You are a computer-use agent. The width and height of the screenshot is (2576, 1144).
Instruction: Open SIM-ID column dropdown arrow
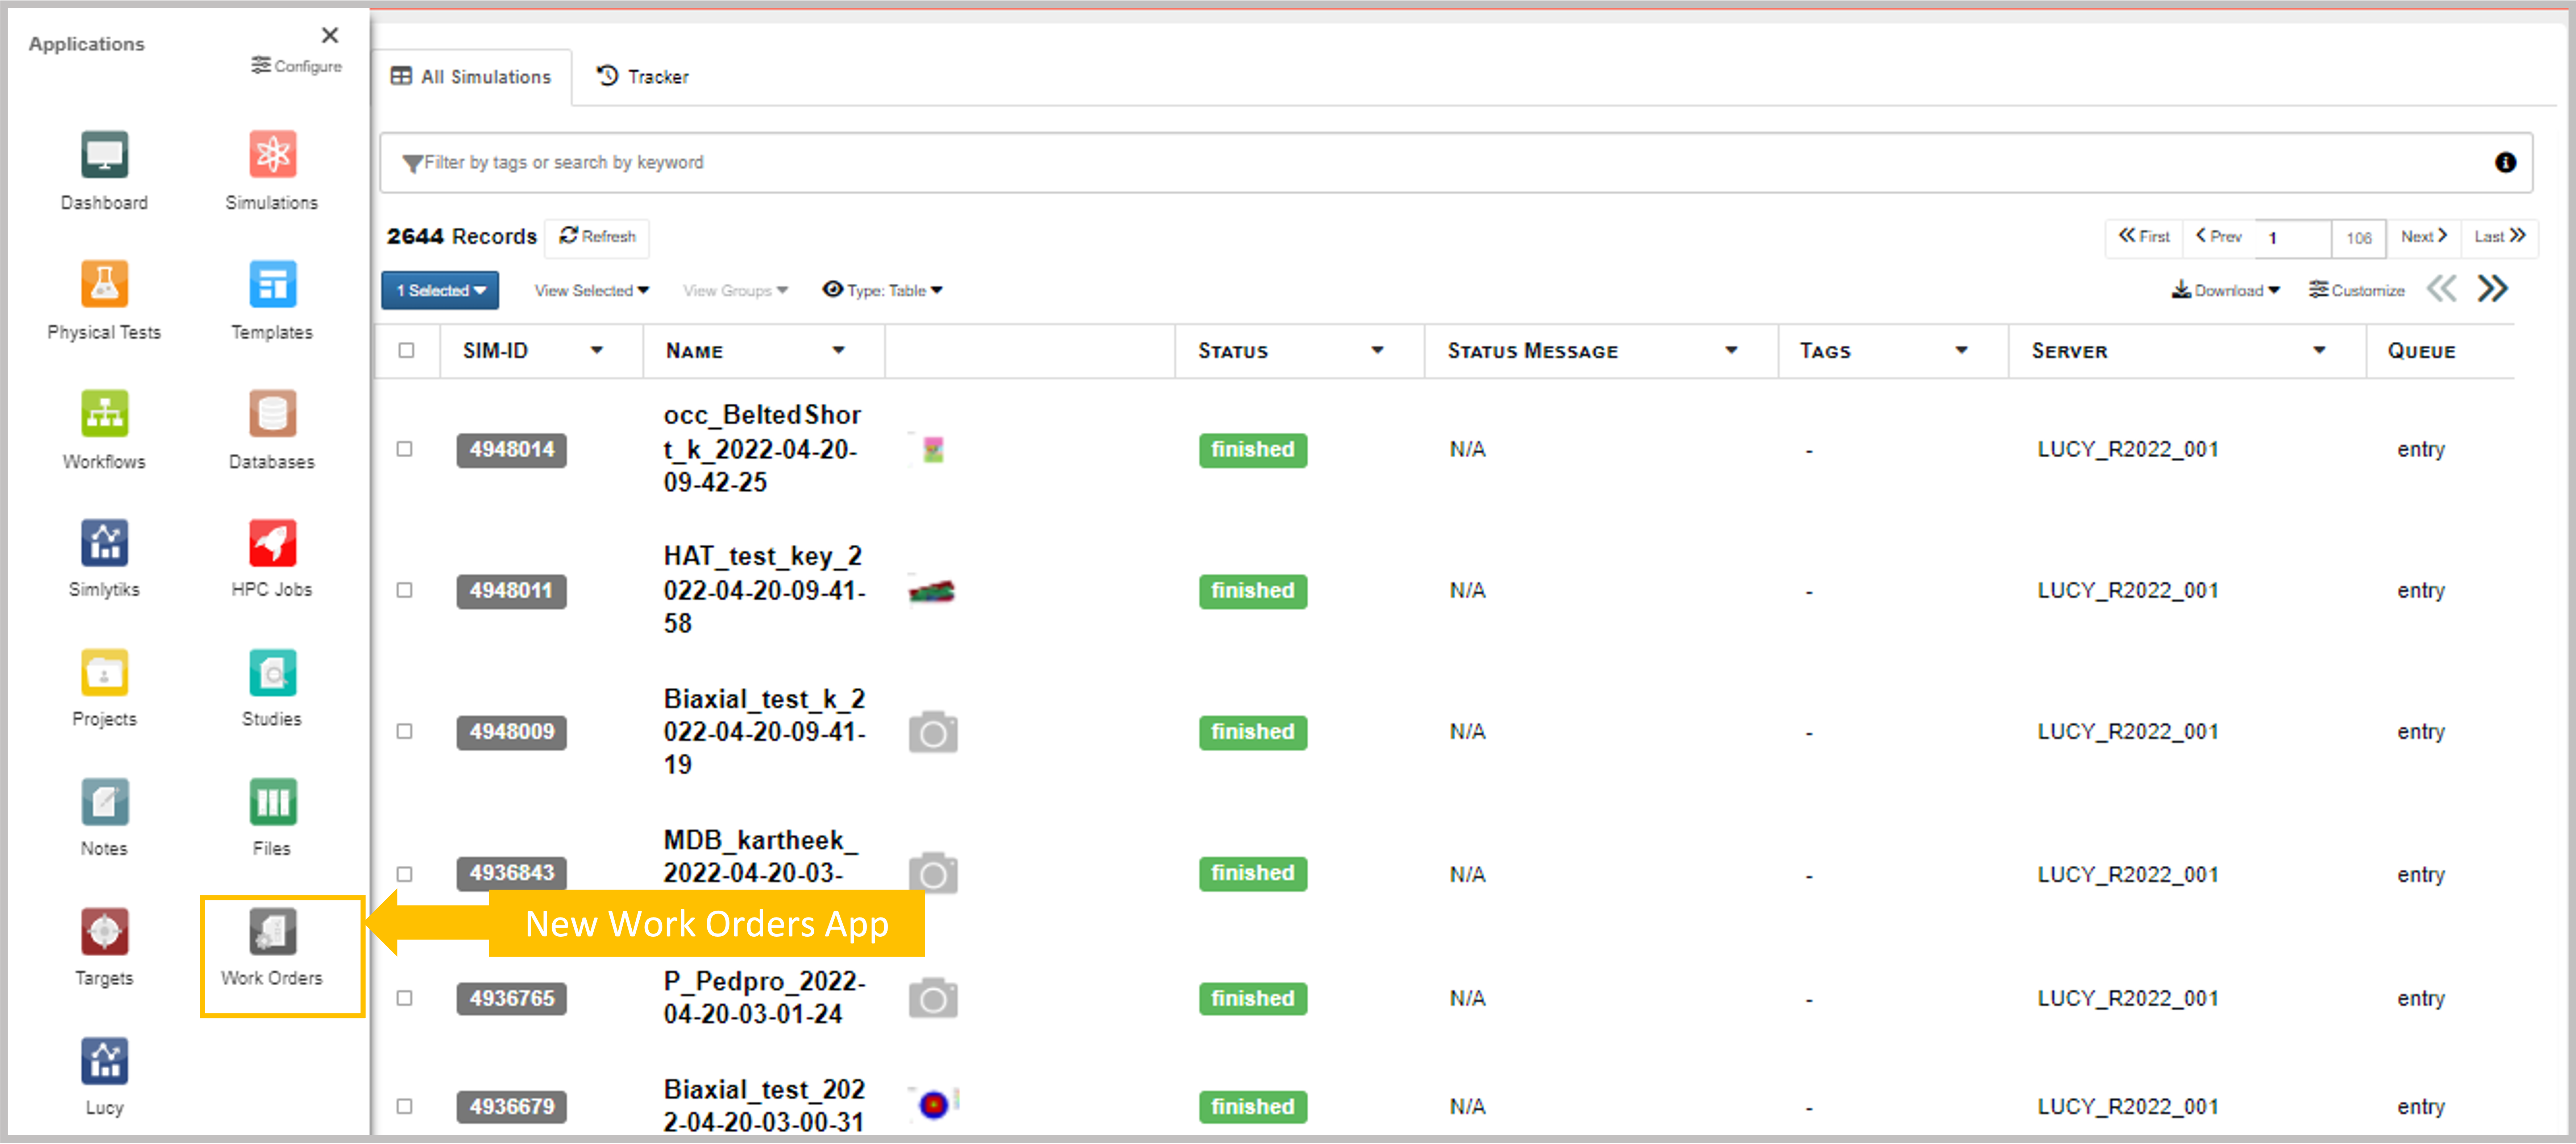coord(597,350)
